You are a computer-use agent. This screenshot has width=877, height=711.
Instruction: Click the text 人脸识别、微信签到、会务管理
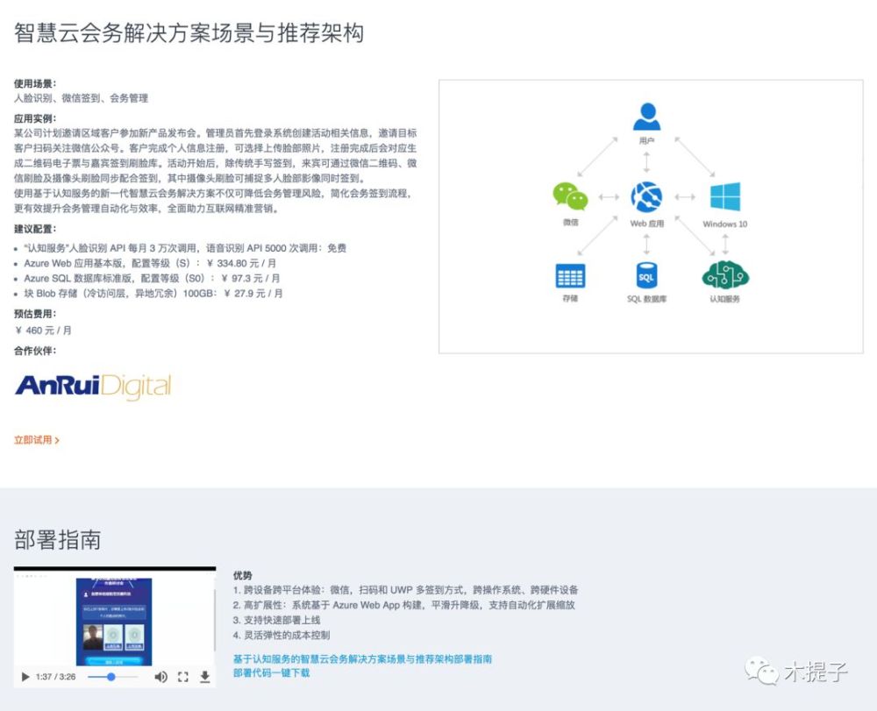click(81, 98)
